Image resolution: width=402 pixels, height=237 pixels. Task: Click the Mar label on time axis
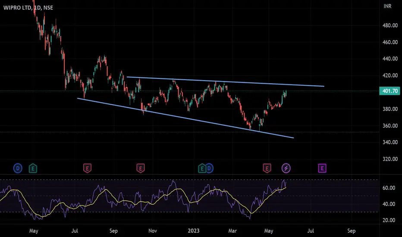tap(232, 231)
